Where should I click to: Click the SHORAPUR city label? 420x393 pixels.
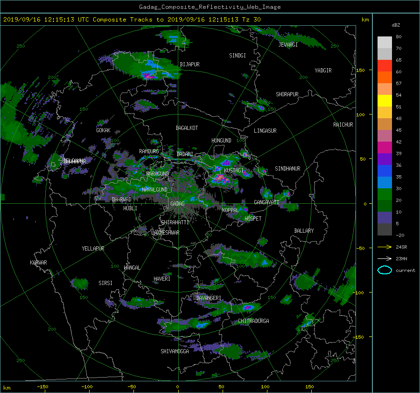(x=287, y=94)
